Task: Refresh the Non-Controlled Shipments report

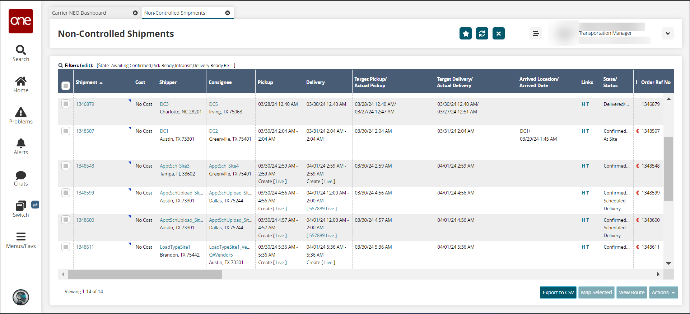Action: coord(482,33)
